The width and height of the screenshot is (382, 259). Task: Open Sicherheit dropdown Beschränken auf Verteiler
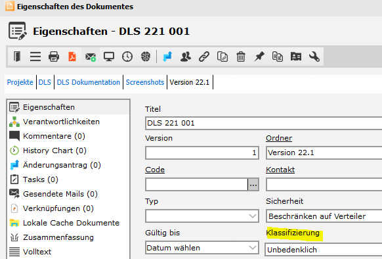coord(324,216)
